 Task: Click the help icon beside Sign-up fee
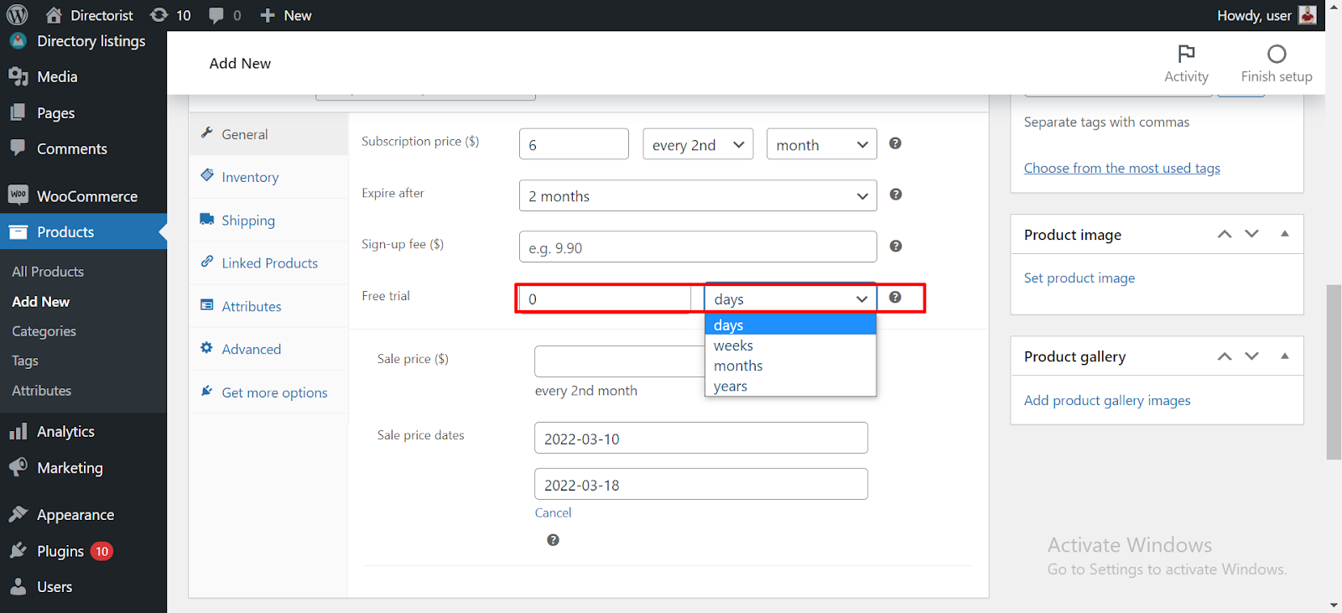(896, 246)
